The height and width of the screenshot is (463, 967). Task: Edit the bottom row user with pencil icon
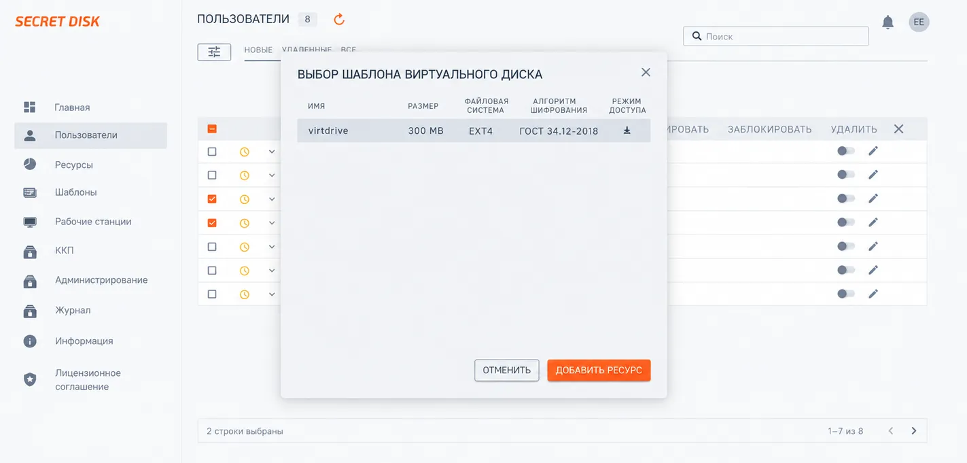pos(873,294)
